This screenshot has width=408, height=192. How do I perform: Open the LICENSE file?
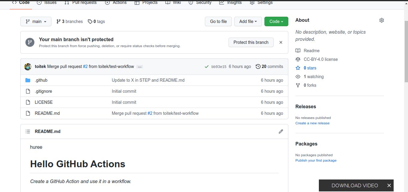(44, 102)
